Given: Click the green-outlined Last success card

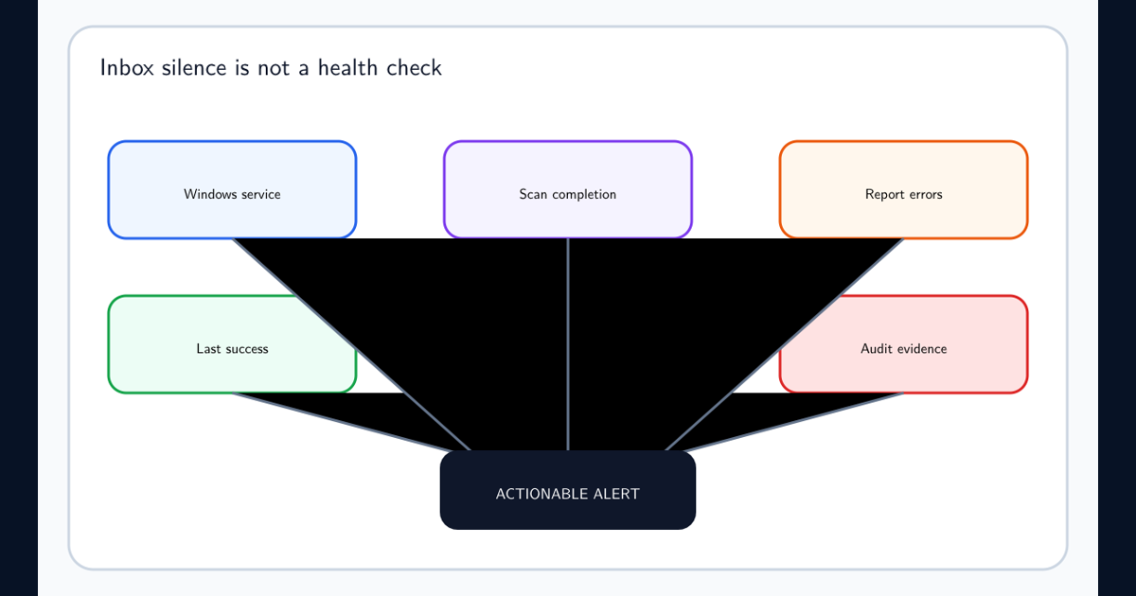Looking at the screenshot, I should [x=232, y=344].
